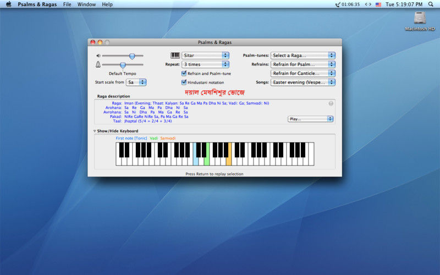Open the Refrain for Psalm dropdown
The width and height of the screenshot is (440, 275).
(x=303, y=64)
